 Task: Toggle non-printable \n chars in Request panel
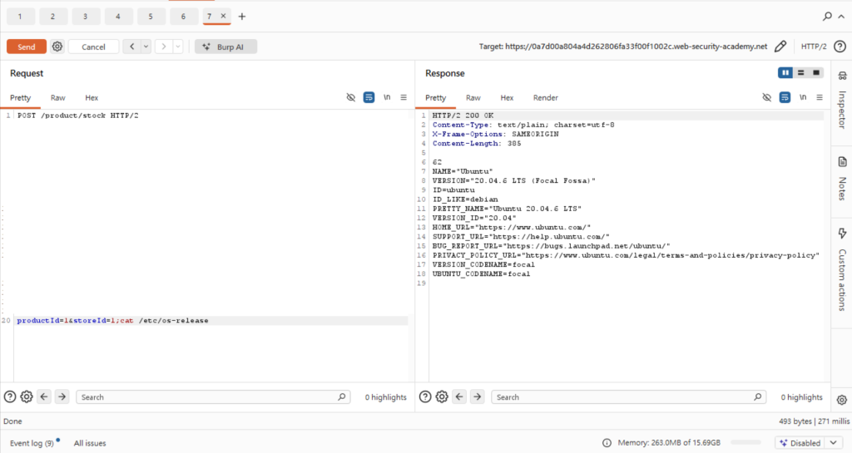tap(387, 97)
